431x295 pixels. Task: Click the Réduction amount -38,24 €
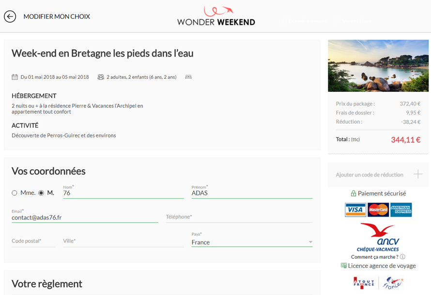pos(411,122)
